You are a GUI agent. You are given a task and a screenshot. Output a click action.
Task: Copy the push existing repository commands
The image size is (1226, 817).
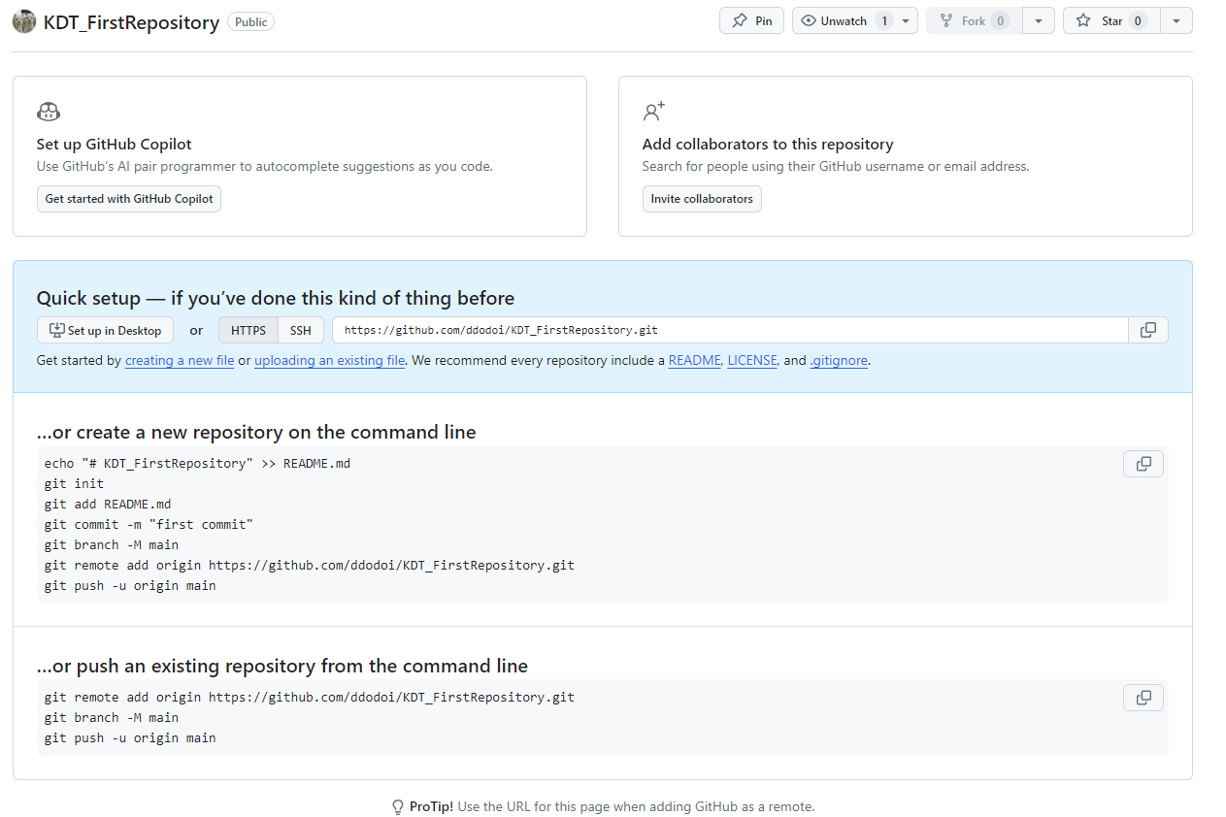coord(1143,698)
